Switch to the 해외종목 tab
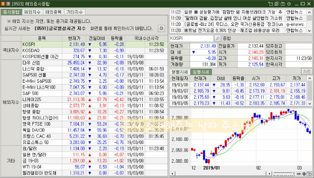The height and width of the screenshot is (178, 314). [53, 12]
